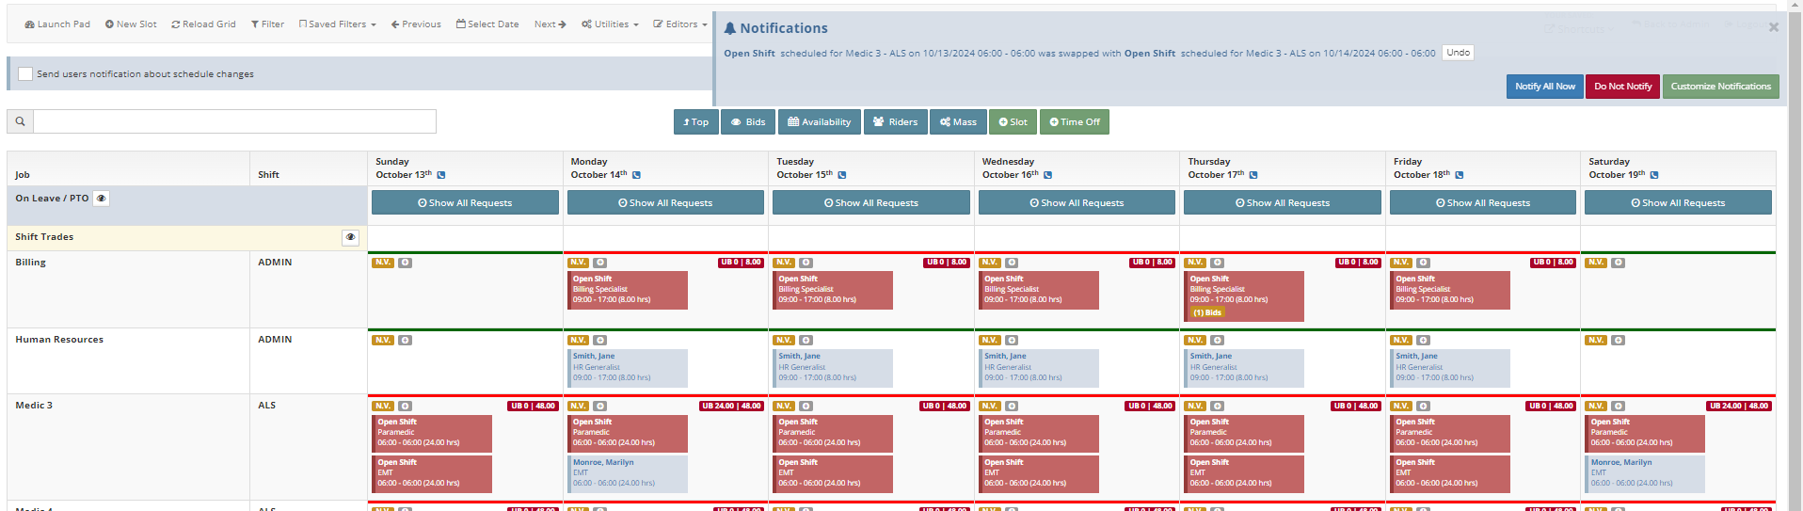Click the phone icon beside Sunday October 13th
The width and height of the screenshot is (1803, 511).
441,175
